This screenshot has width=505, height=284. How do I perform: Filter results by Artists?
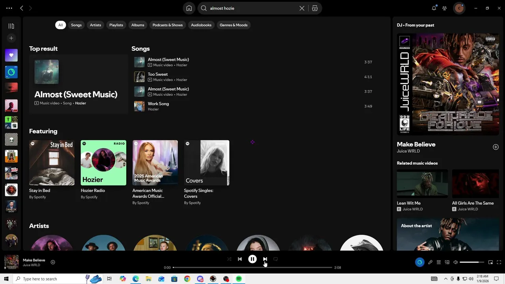[95, 25]
